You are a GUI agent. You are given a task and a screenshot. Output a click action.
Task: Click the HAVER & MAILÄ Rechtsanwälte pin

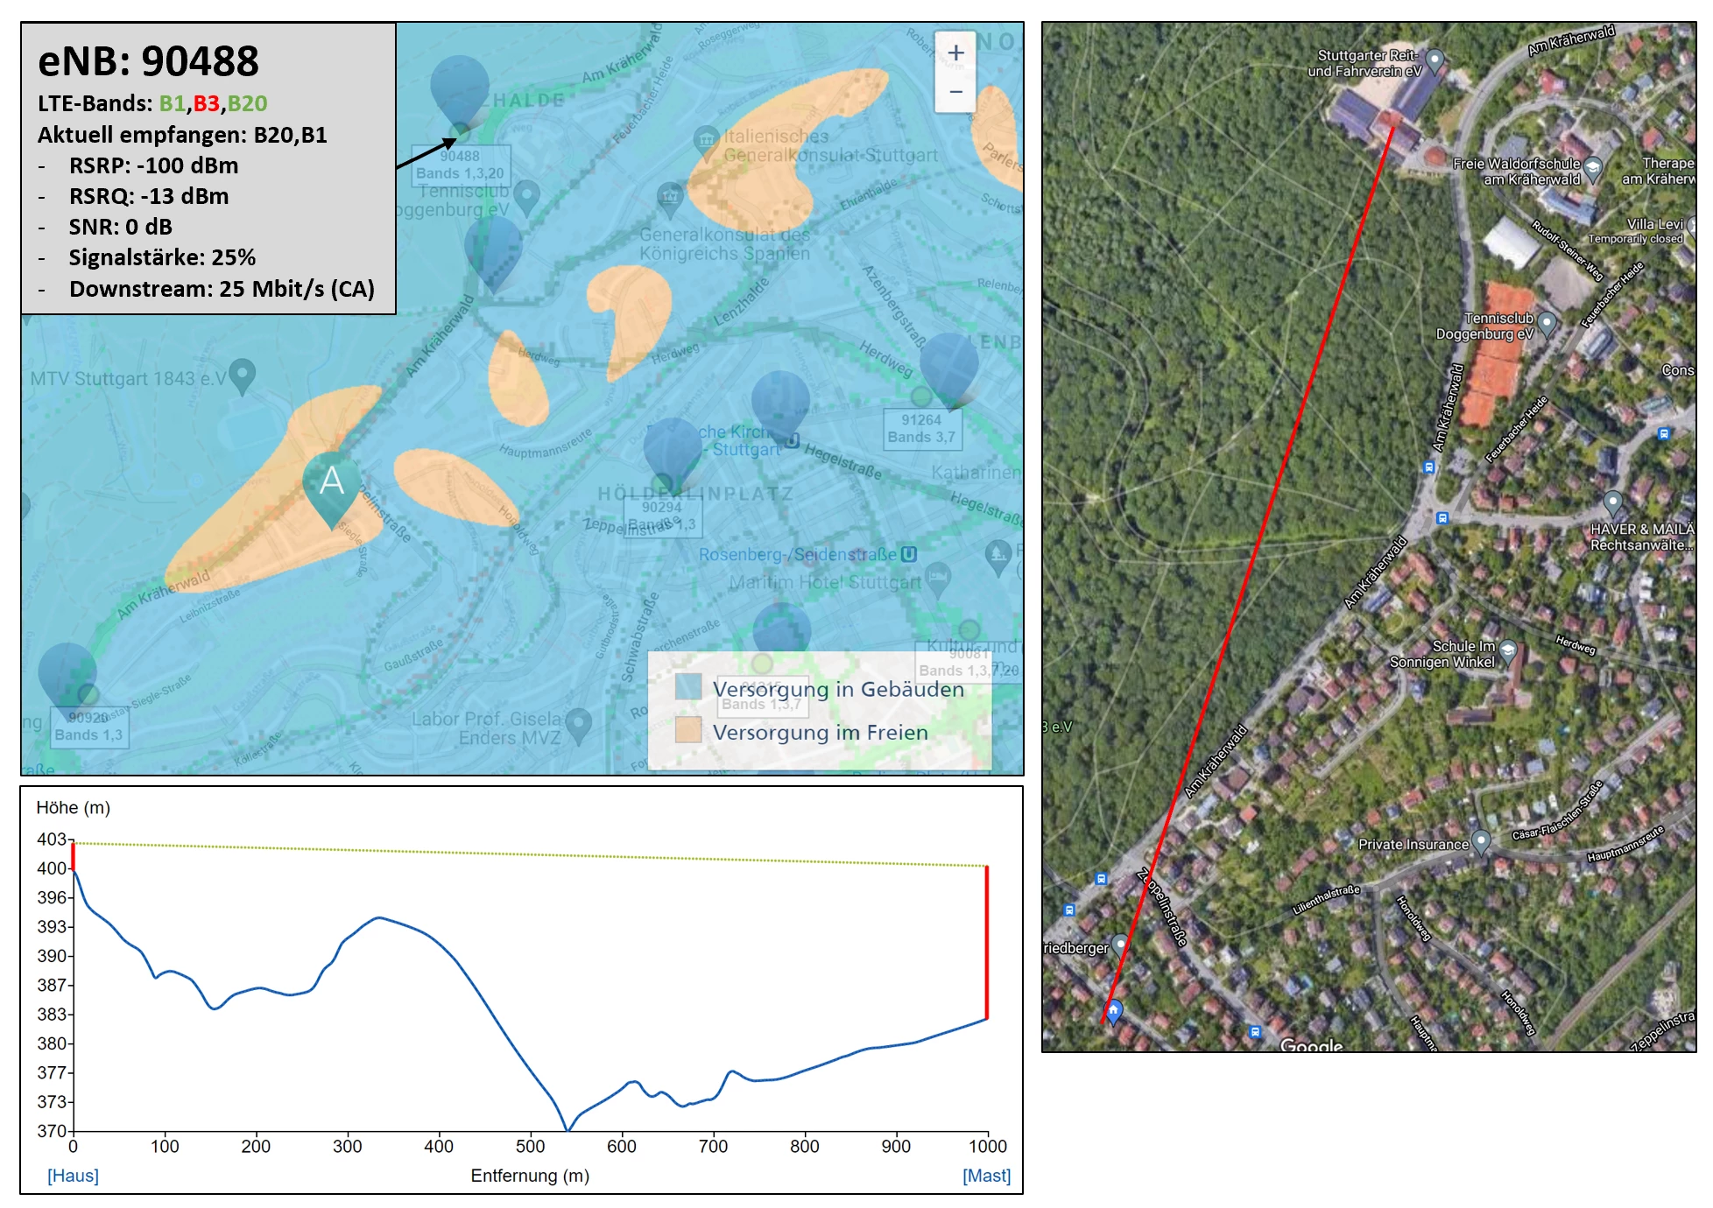coord(1612,502)
